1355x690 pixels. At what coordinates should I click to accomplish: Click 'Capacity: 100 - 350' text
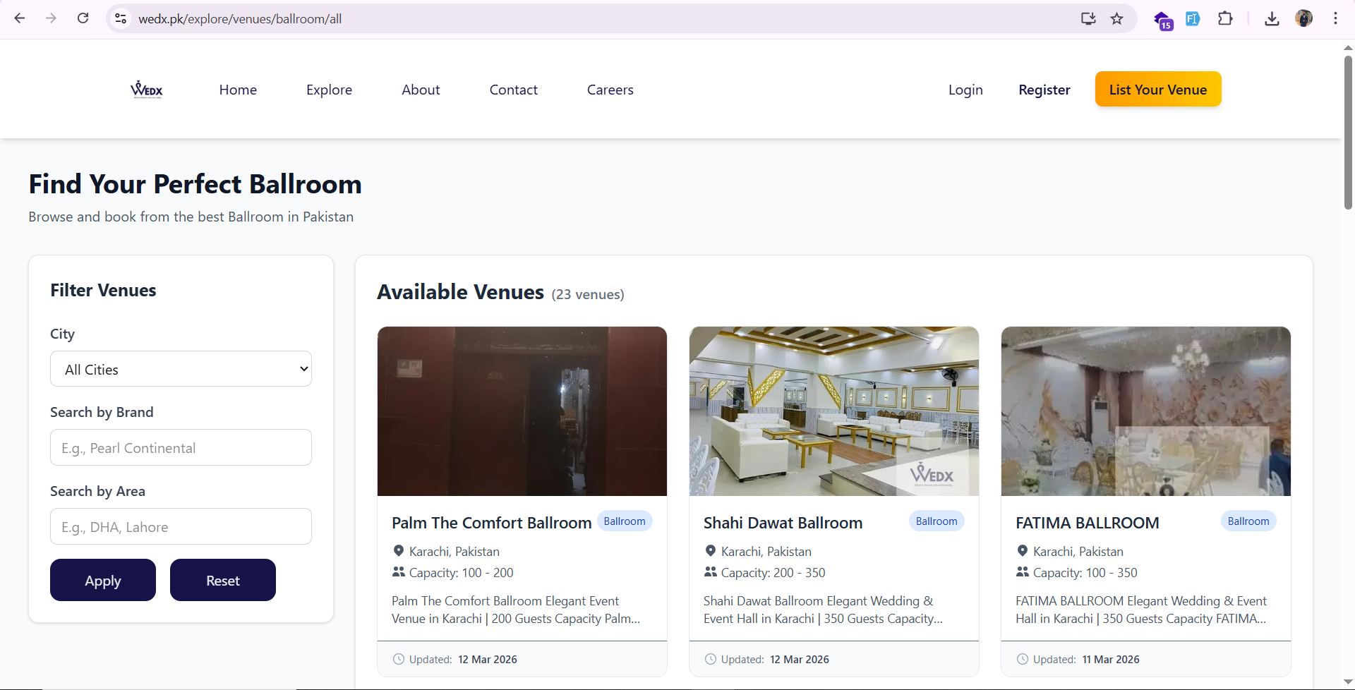(1085, 572)
